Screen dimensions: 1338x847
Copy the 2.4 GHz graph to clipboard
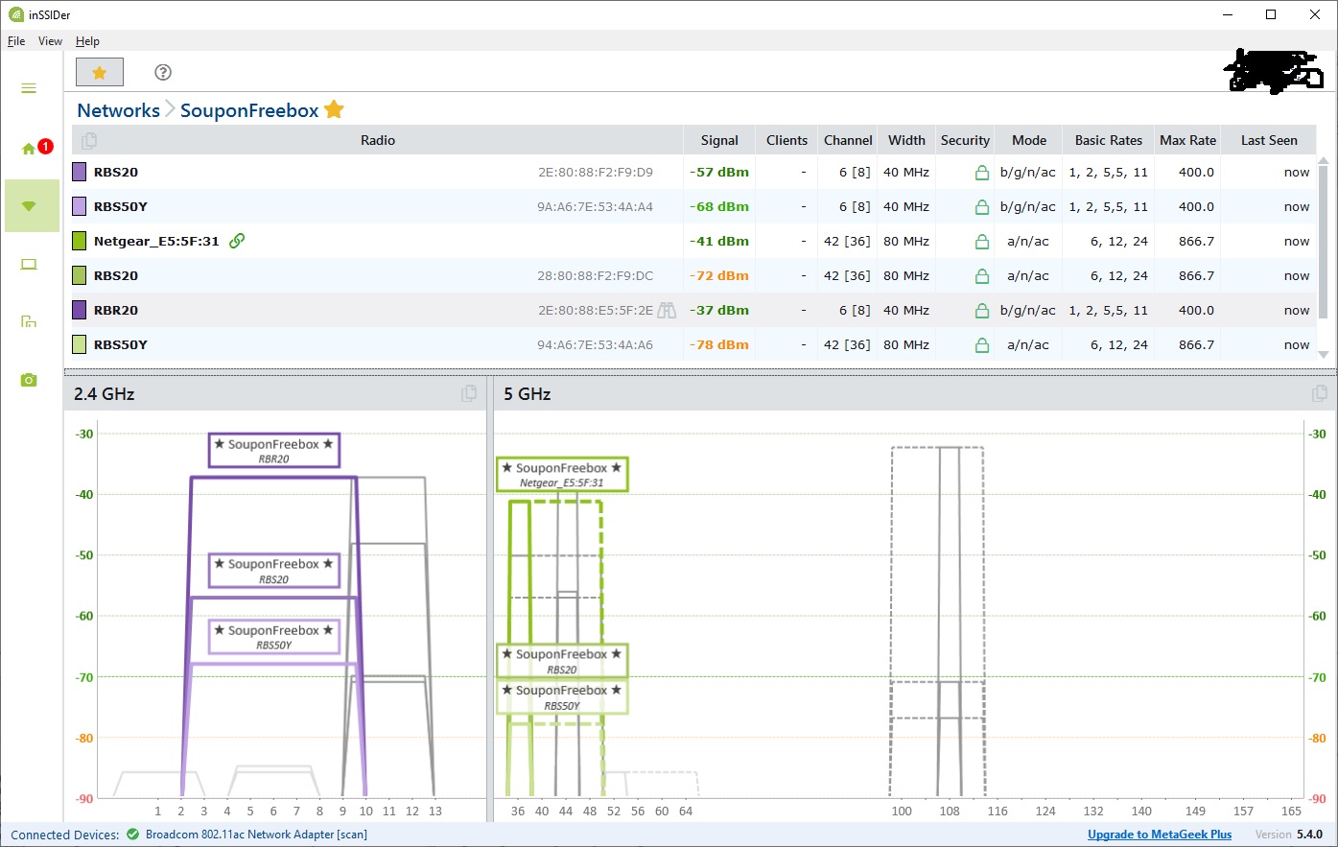tap(469, 393)
